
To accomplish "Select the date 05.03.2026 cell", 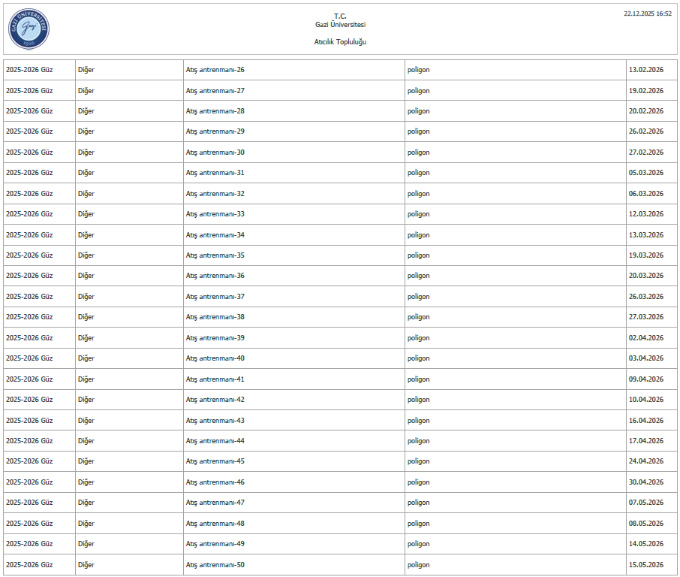I will [x=645, y=173].
